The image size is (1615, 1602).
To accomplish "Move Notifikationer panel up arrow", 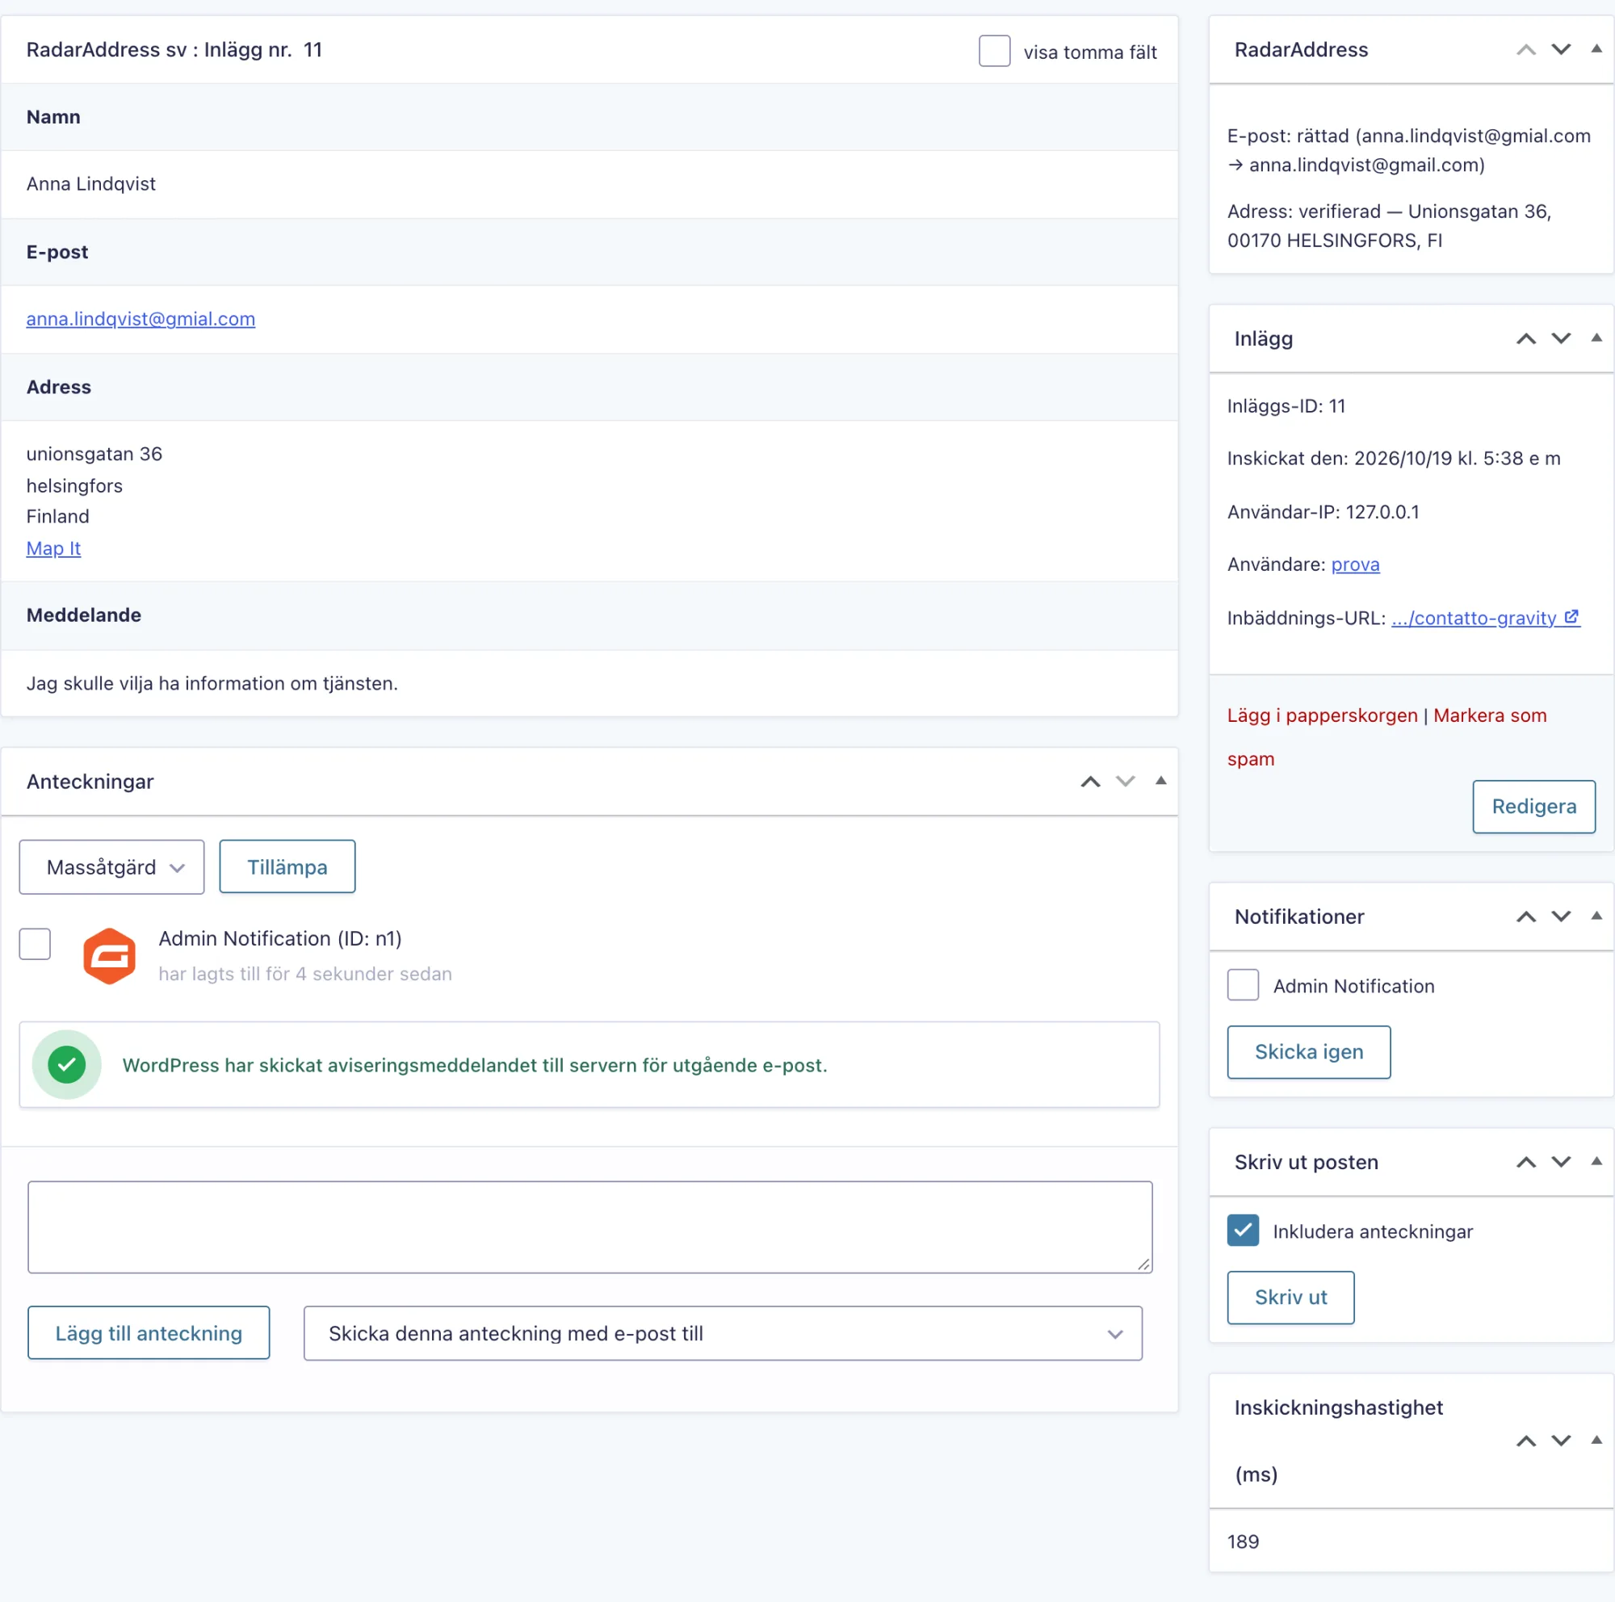I will pos(1525,916).
